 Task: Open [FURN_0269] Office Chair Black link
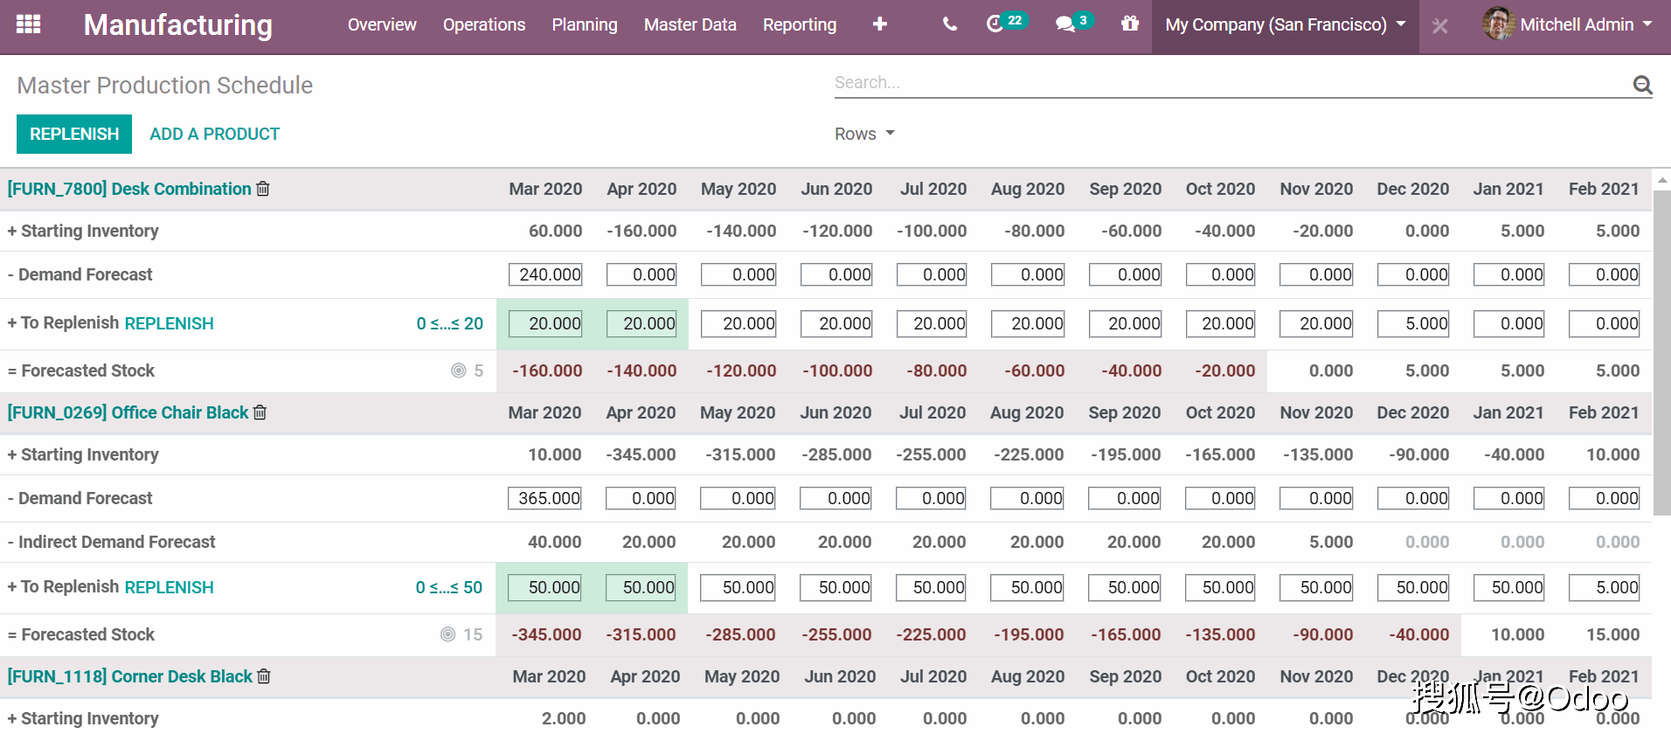(128, 412)
